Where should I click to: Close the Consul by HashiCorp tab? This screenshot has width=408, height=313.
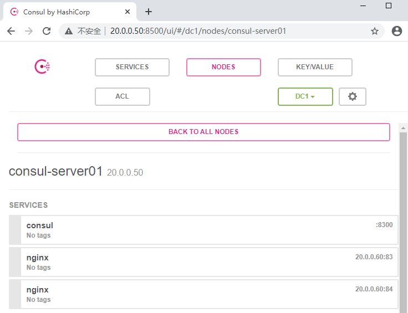tap(127, 12)
